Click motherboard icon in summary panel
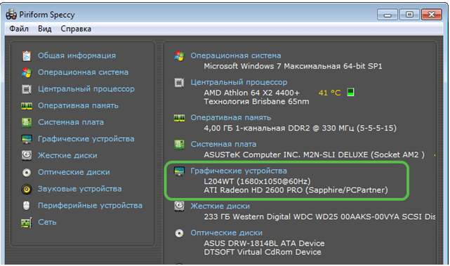The image size is (450, 266). (180, 145)
